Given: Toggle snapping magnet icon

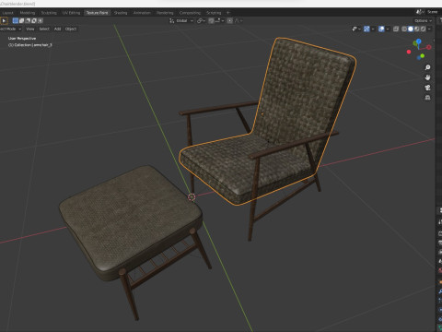Looking at the screenshot, I should 211,20.
